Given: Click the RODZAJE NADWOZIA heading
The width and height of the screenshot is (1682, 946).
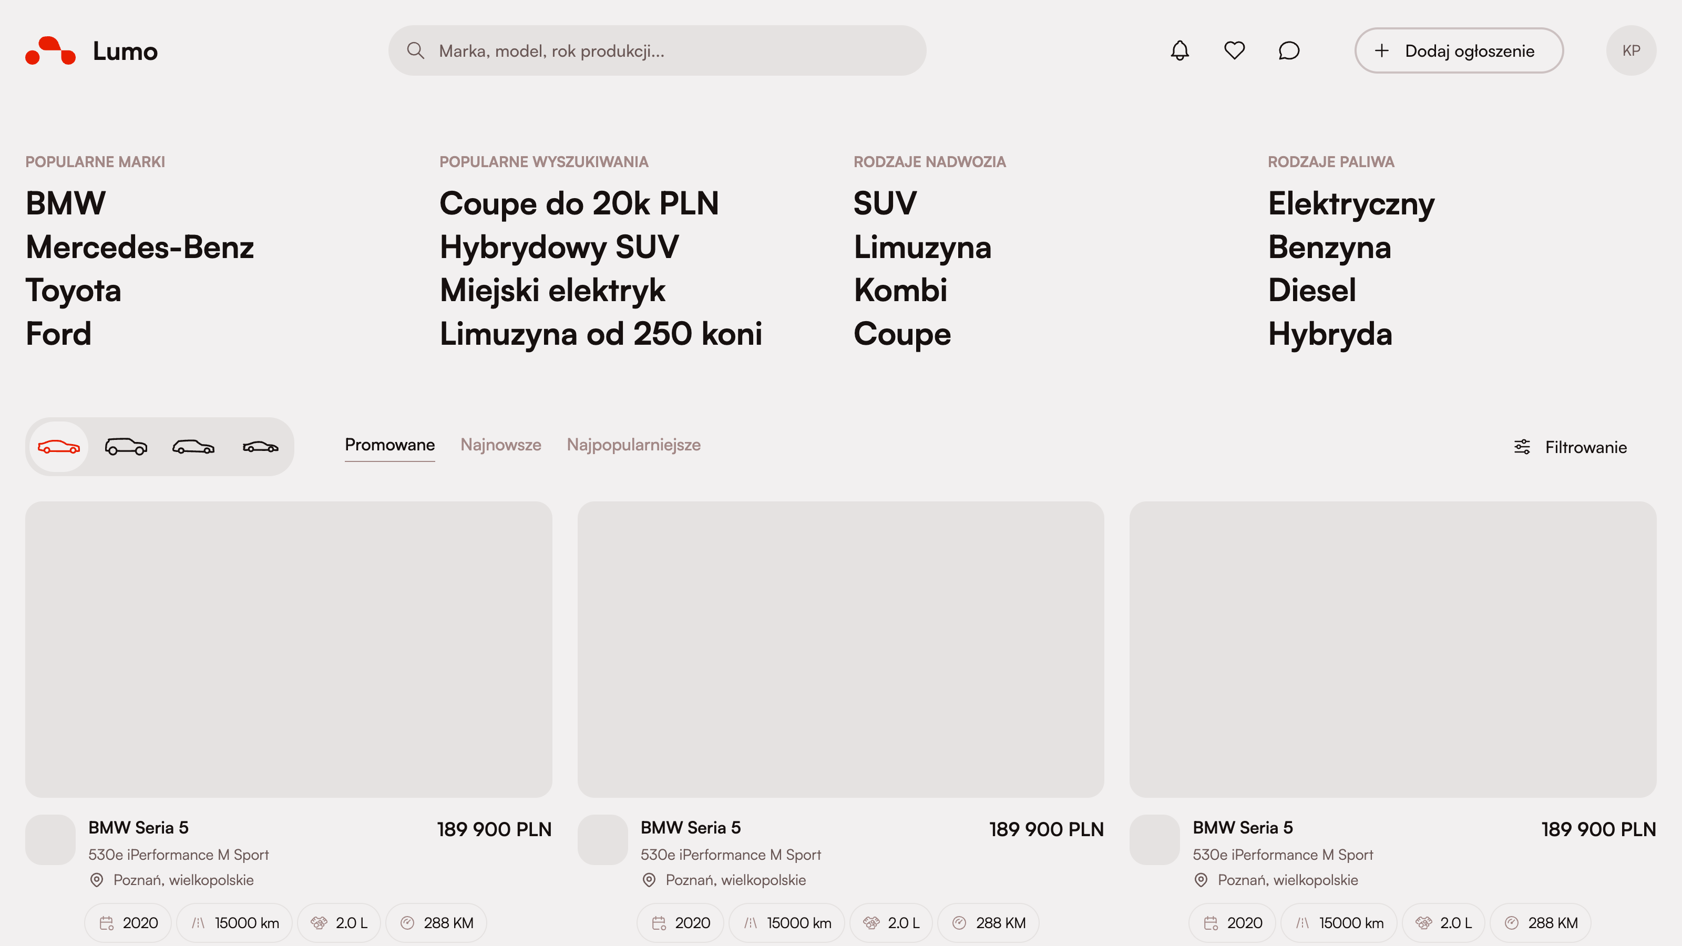Looking at the screenshot, I should pyautogui.click(x=930, y=162).
